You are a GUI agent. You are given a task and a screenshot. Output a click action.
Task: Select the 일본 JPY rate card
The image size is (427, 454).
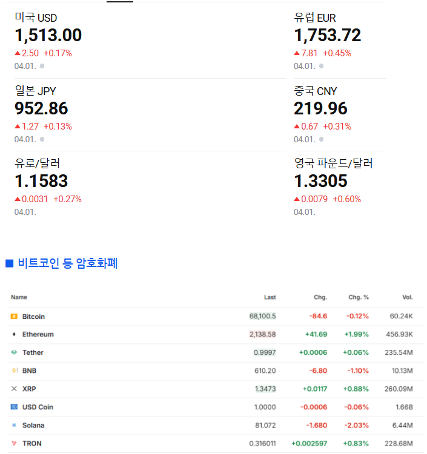[x=41, y=108]
